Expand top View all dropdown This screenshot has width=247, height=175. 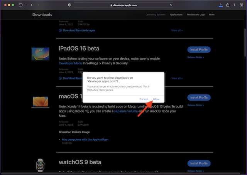(x=177, y=30)
